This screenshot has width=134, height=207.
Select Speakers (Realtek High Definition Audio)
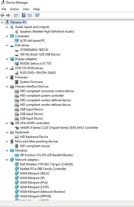click(47, 32)
